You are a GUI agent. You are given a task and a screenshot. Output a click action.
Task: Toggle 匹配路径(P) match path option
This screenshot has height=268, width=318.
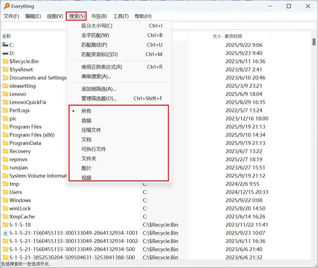tap(119, 45)
